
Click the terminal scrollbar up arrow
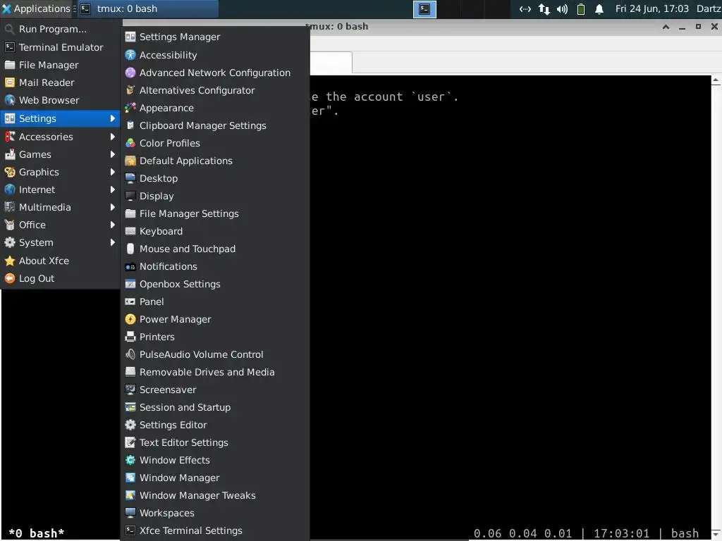coord(716,80)
